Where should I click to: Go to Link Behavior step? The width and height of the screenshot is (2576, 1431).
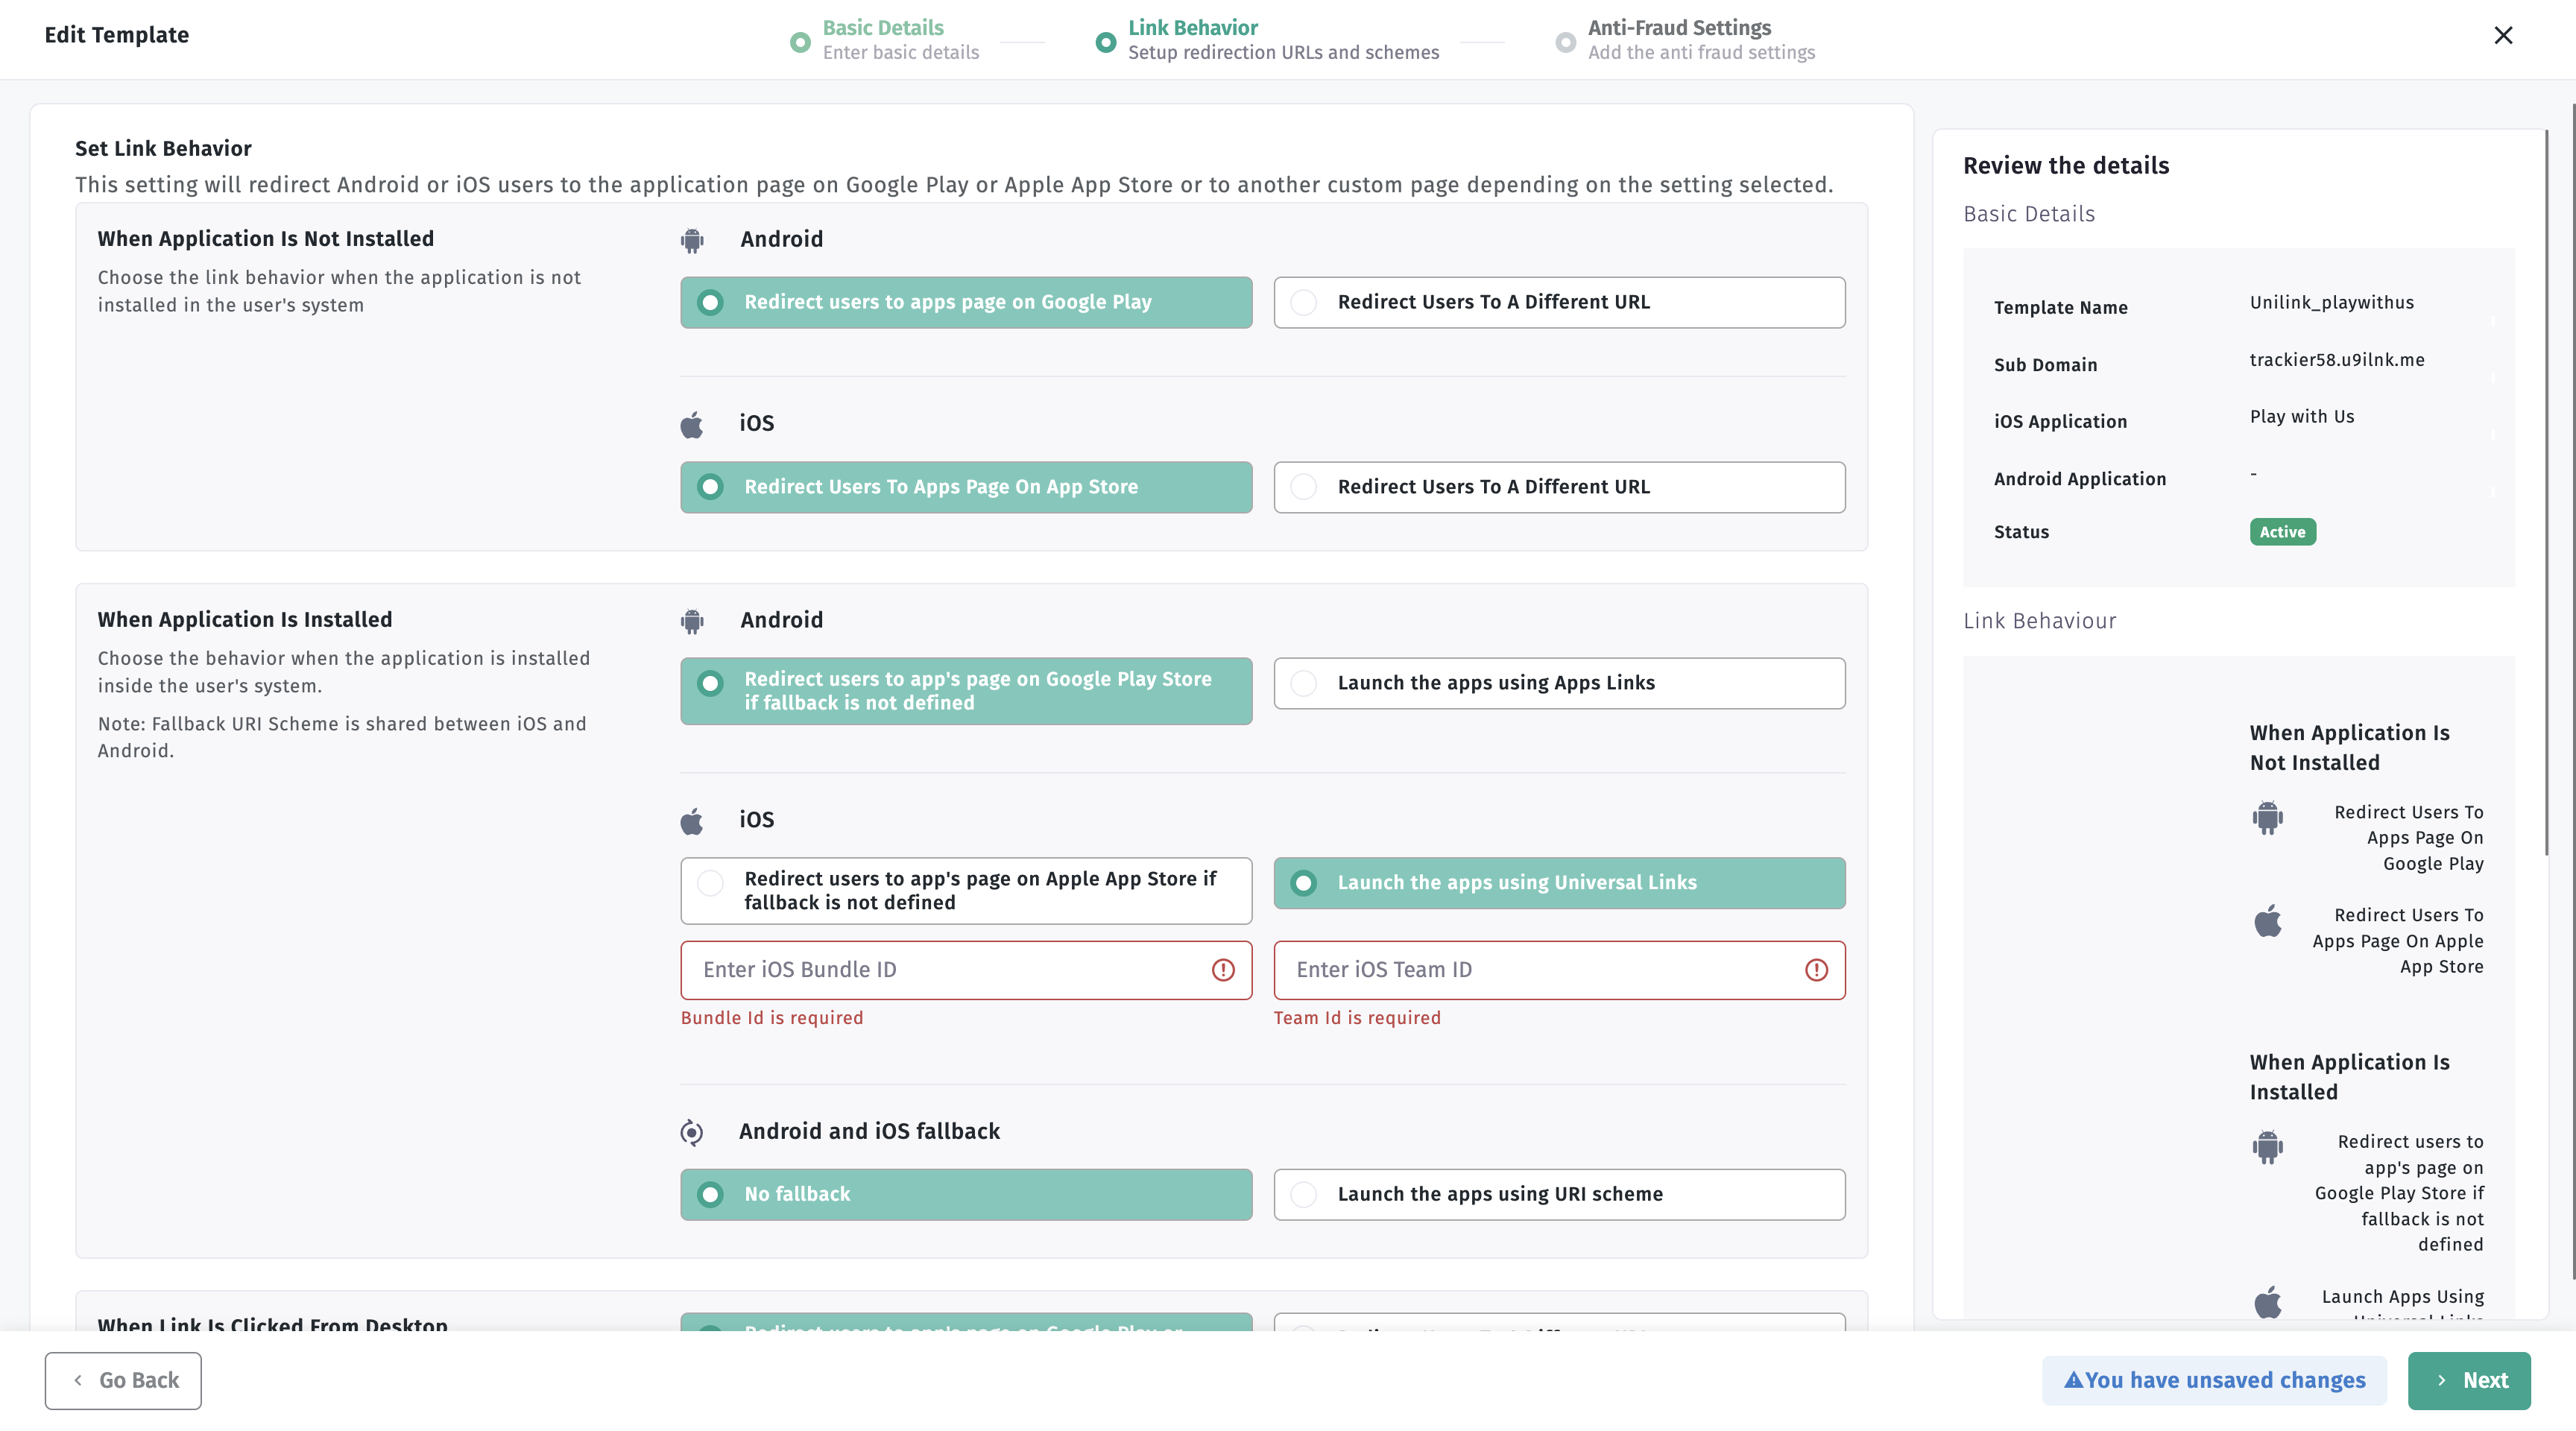pyautogui.click(x=1267, y=40)
